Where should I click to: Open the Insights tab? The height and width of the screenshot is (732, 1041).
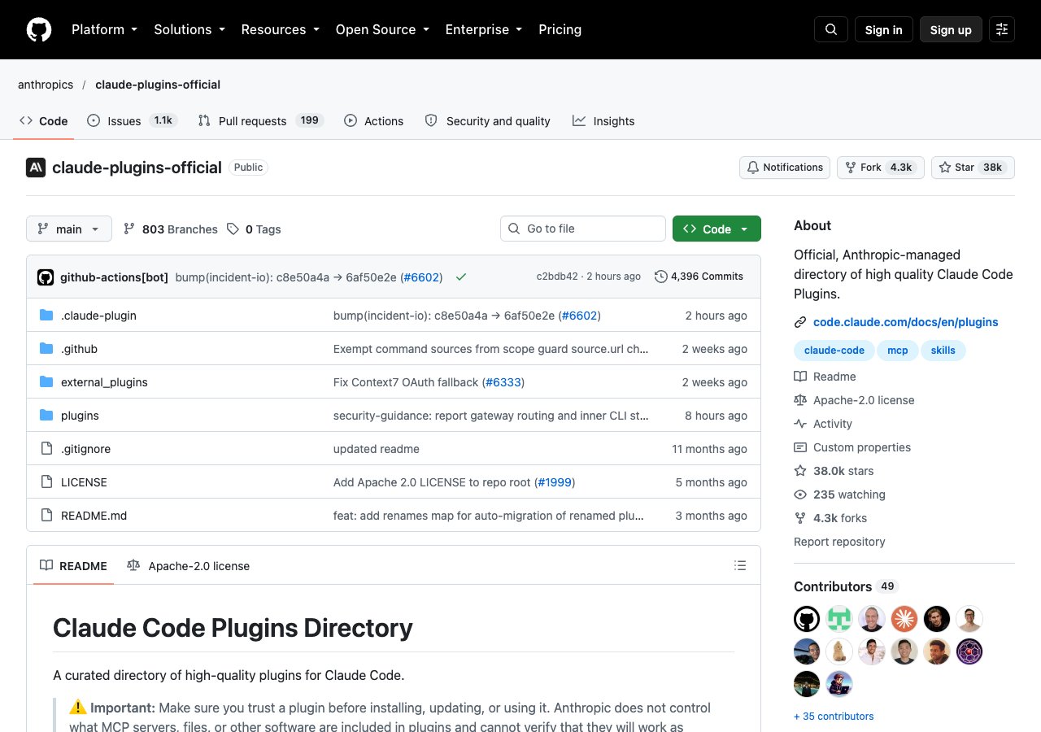[x=603, y=120]
